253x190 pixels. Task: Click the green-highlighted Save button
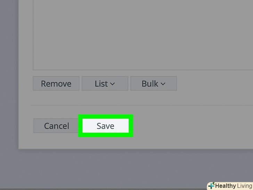(106, 126)
